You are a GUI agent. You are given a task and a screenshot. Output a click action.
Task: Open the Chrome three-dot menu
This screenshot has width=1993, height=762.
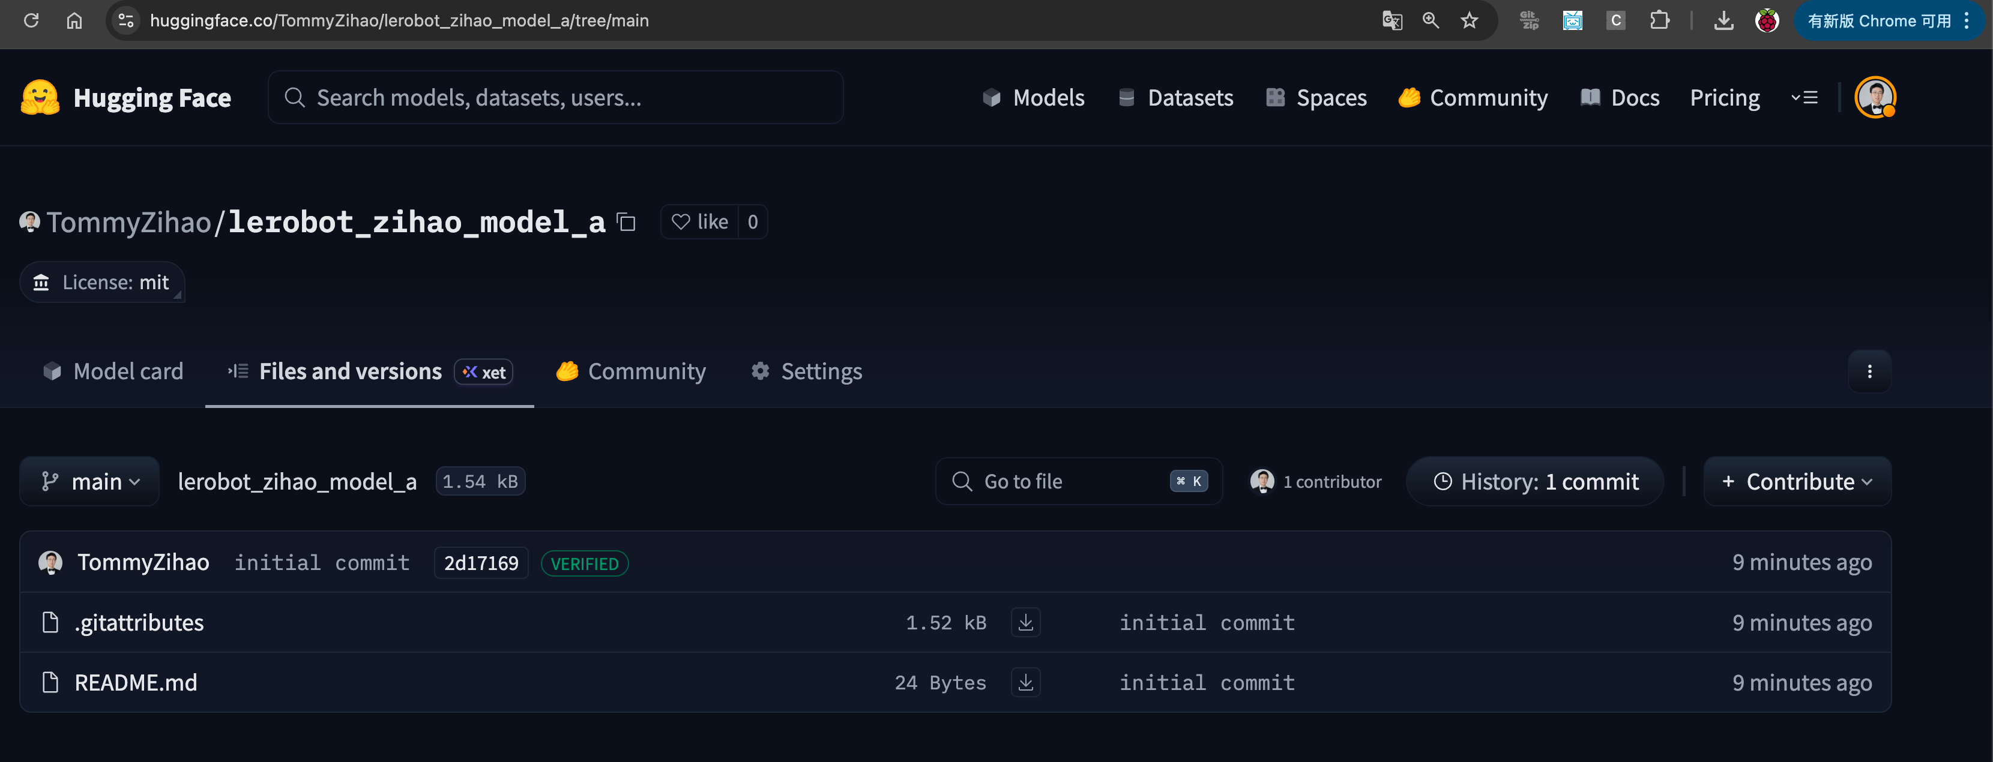1966,21
